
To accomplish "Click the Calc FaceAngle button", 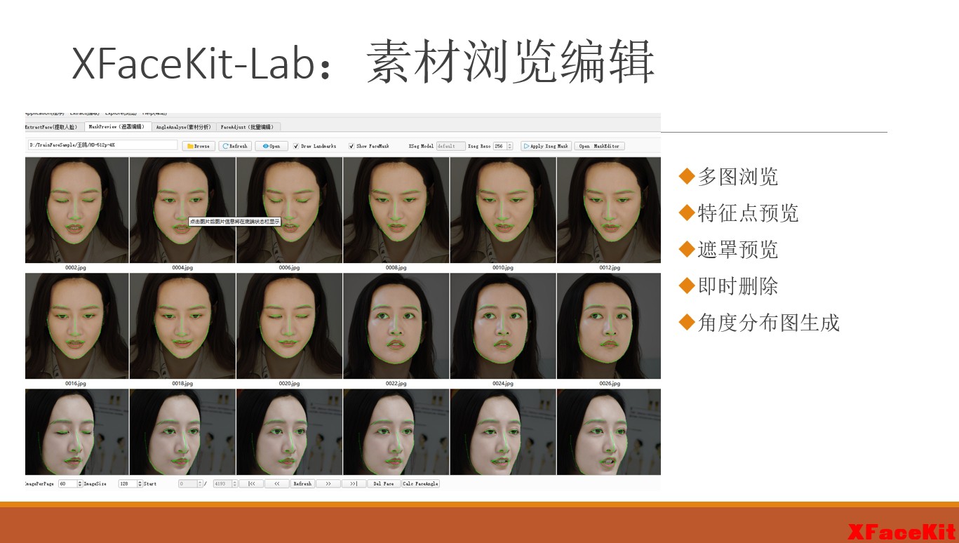I will pyautogui.click(x=420, y=483).
